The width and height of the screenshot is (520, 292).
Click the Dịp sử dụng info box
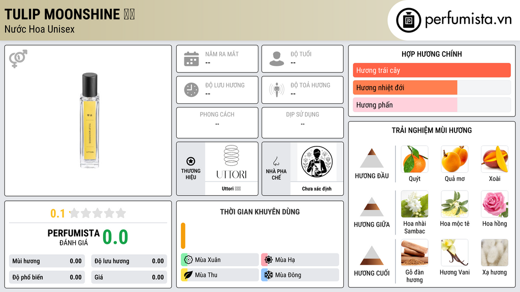(x=303, y=123)
